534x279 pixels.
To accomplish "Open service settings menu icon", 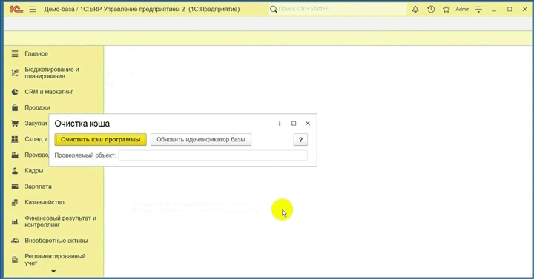I will (x=478, y=10).
